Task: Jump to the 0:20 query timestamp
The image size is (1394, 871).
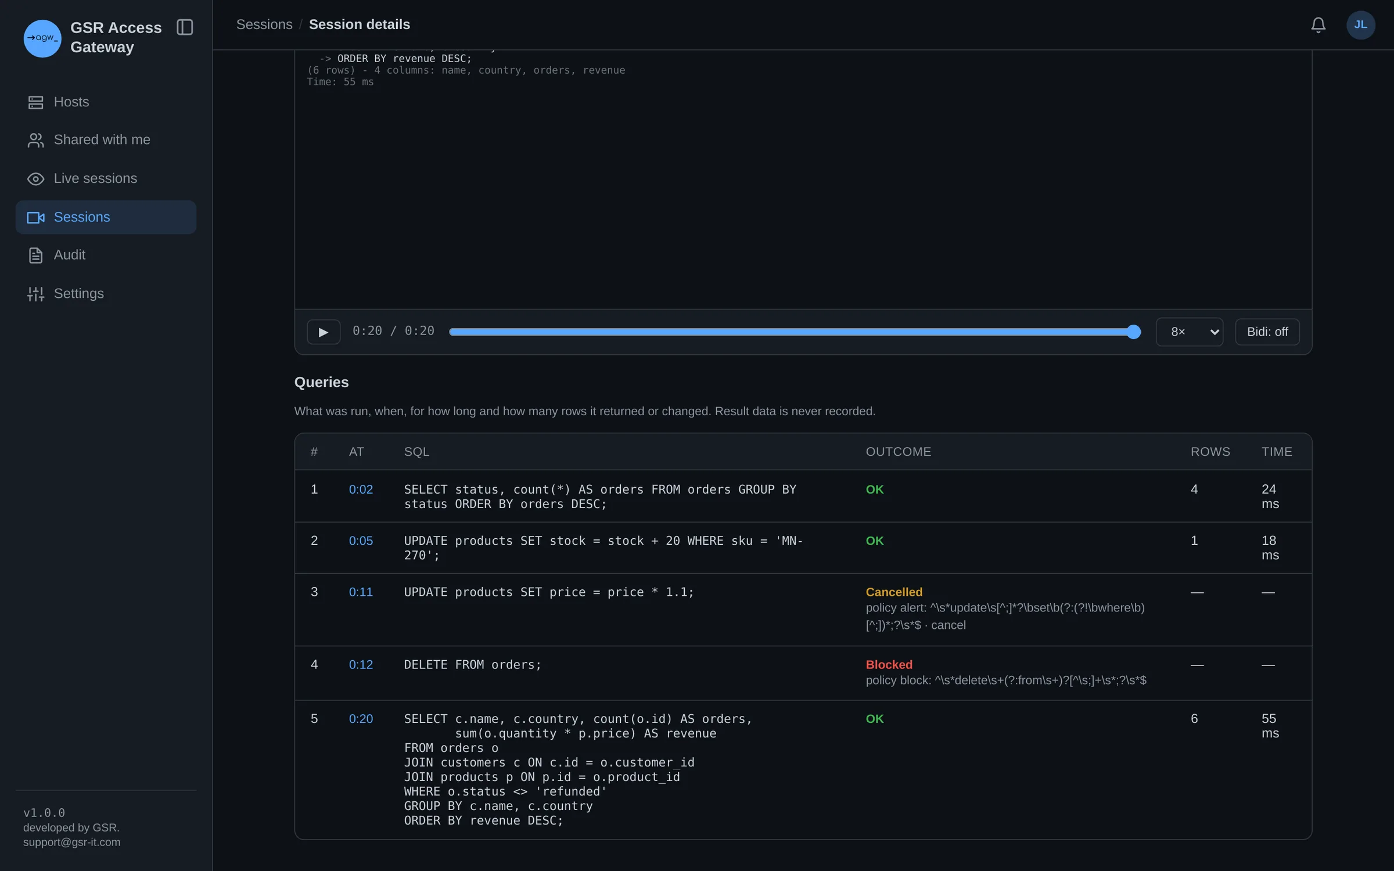Action: coord(361,719)
